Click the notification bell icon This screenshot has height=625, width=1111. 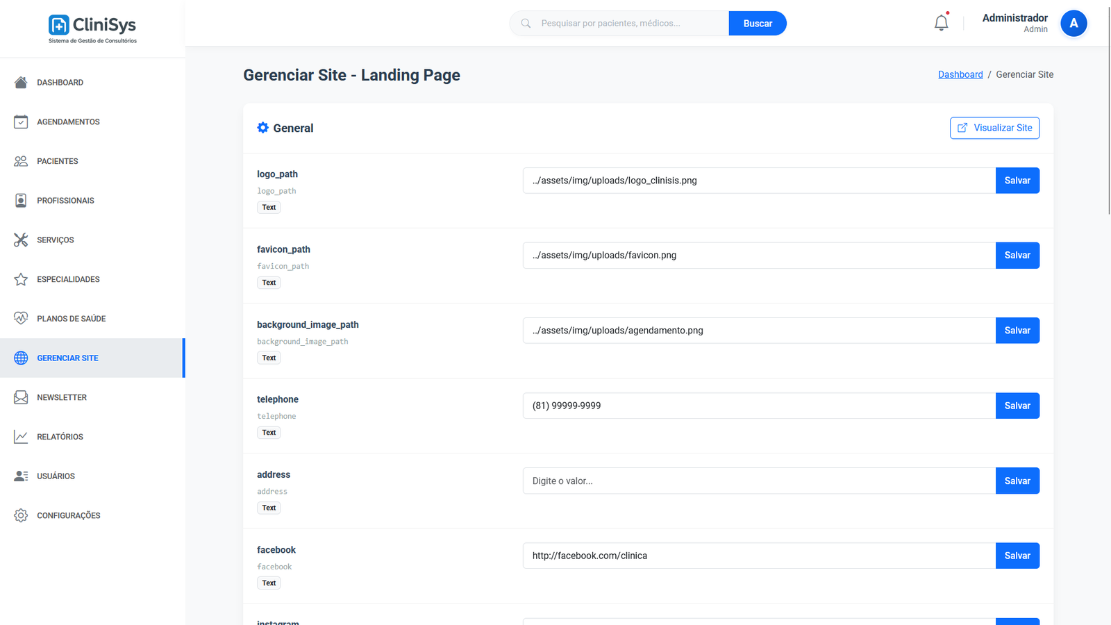[x=941, y=23]
